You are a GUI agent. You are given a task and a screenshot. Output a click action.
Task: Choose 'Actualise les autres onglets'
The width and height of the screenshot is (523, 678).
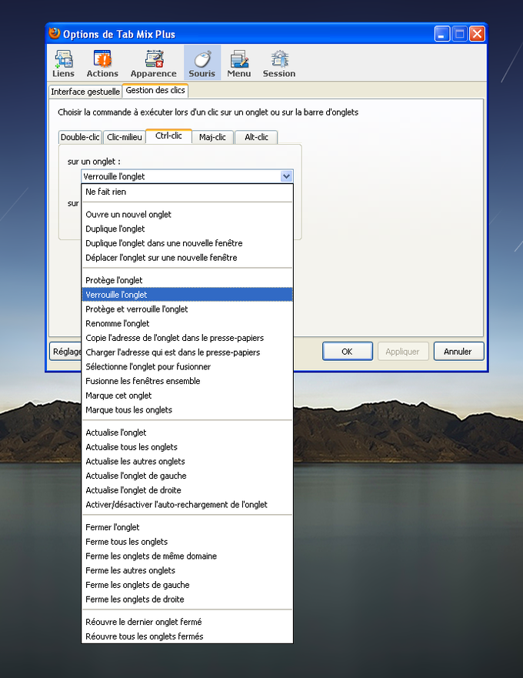[187, 462]
